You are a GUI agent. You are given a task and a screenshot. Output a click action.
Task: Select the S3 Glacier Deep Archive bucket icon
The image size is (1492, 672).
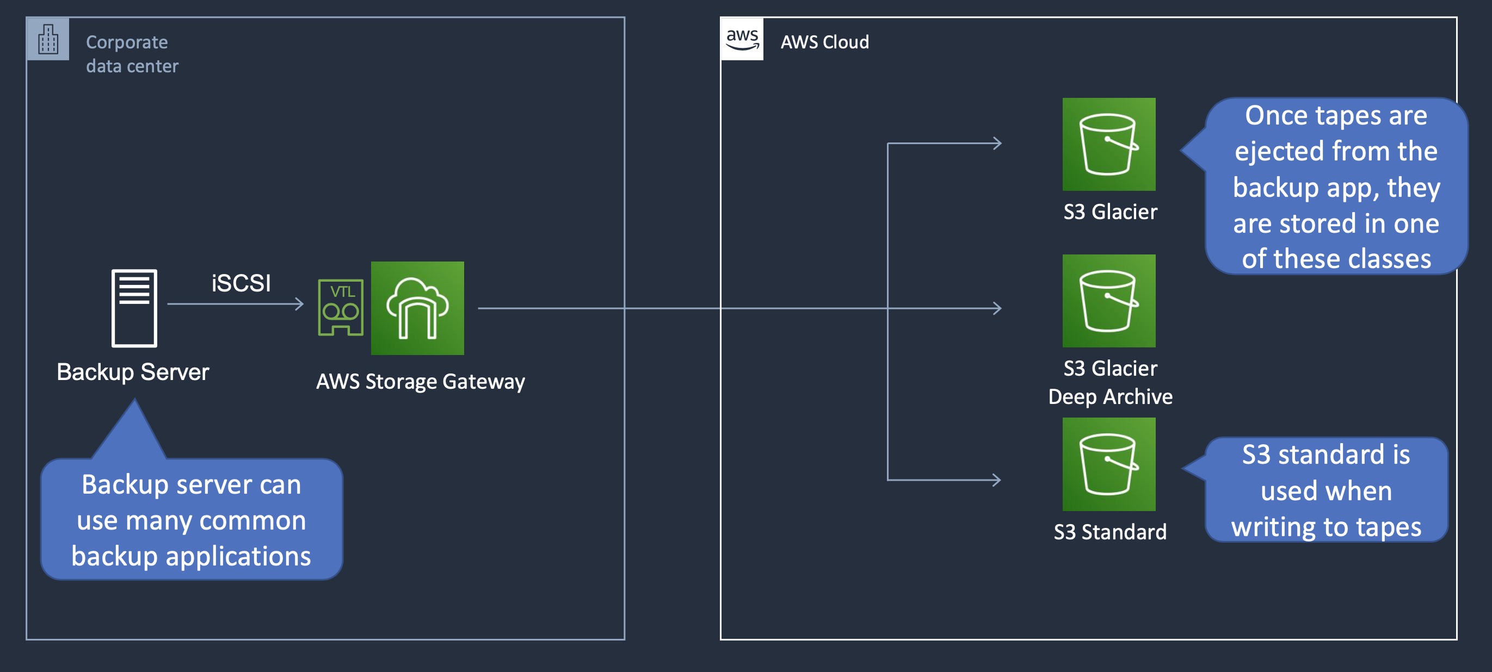tap(1108, 301)
